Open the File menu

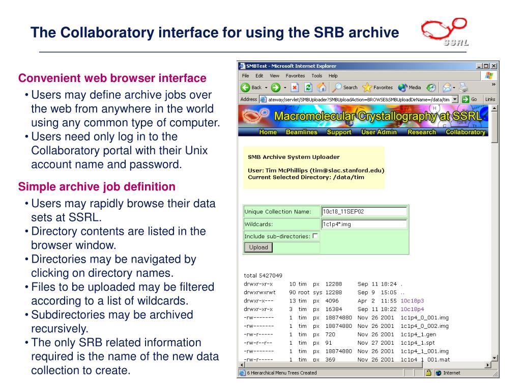pyautogui.click(x=246, y=76)
